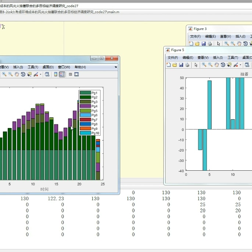The height and width of the screenshot is (252, 252).
Task: Click dock arrow at menu bar's right end
Action: 116,67
